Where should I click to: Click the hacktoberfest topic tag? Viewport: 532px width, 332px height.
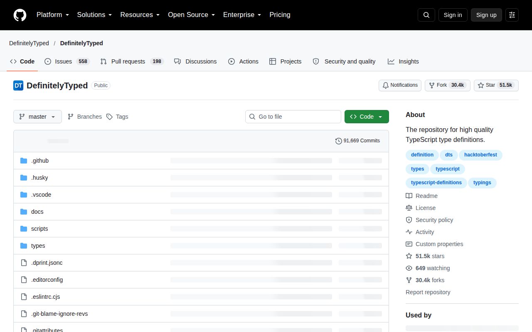(480, 155)
